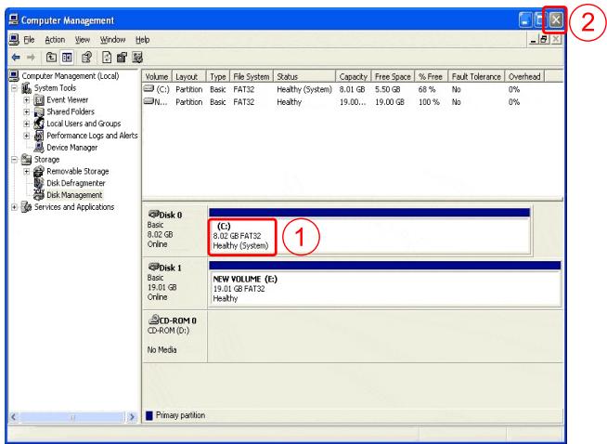The width and height of the screenshot is (607, 444).
Task: Click the Forward arrow toolbar icon
Action: [x=31, y=58]
